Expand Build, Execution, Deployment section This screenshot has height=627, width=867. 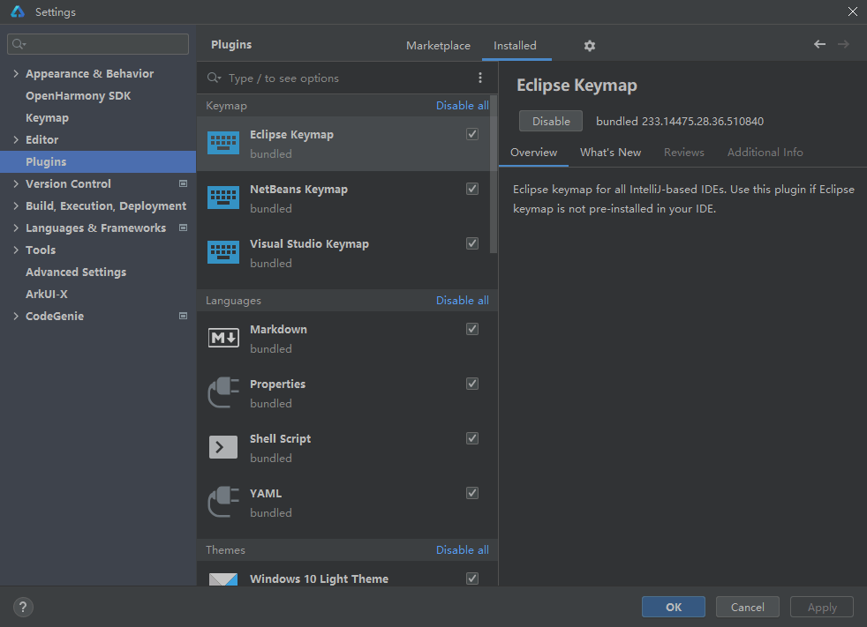click(x=16, y=206)
